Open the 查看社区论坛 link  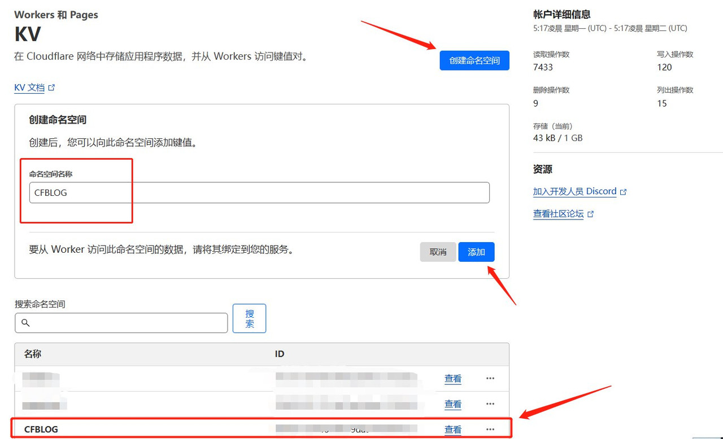pos(563,214)
